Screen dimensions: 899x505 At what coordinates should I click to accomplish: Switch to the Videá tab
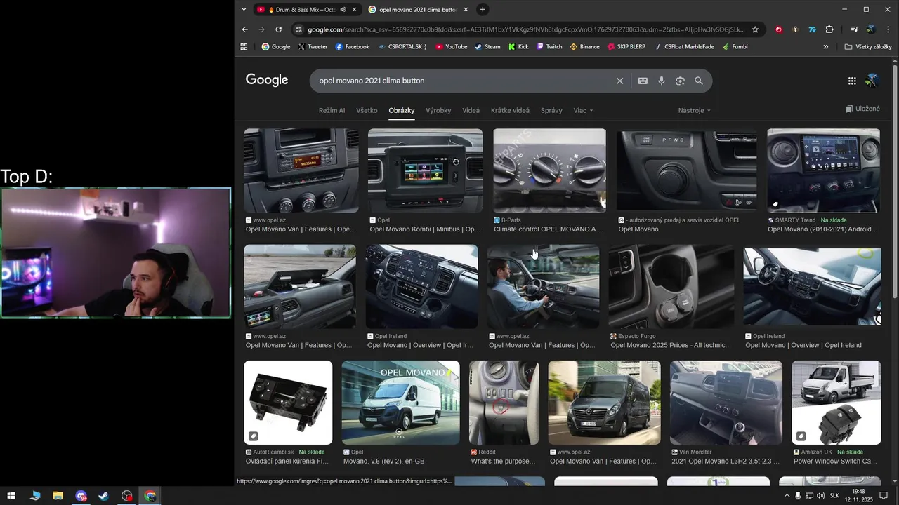(471, 111)
